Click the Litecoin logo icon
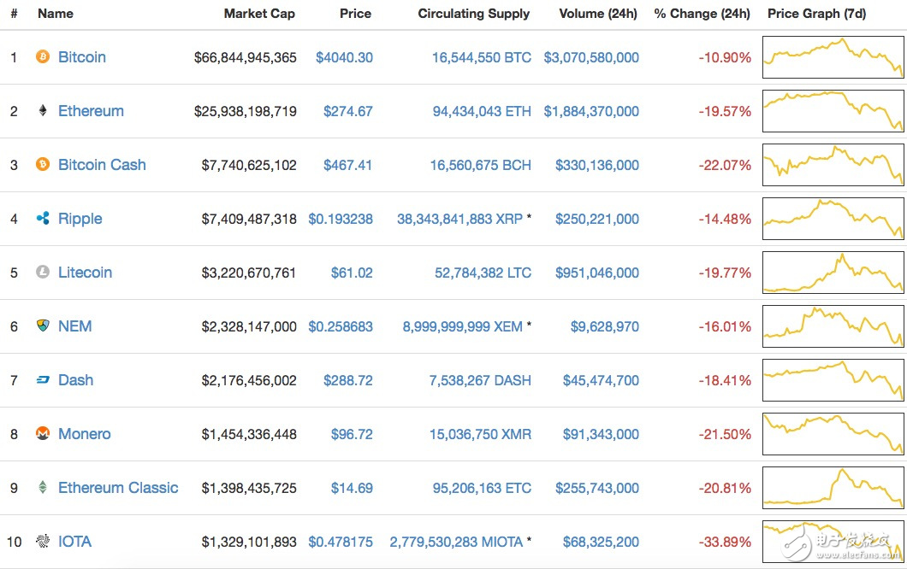This screenshot has width=907, height=569. coord(42,273)
